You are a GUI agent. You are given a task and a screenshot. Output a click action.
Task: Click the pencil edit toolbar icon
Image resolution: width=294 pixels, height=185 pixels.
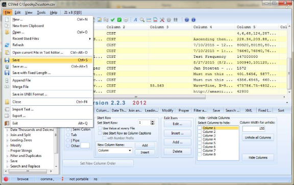pyautogui.click(x=100, y=20)
